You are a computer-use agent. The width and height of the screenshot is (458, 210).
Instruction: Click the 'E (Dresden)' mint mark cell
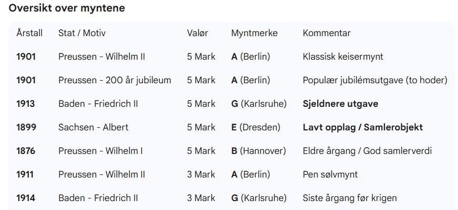tap(256, 127)
